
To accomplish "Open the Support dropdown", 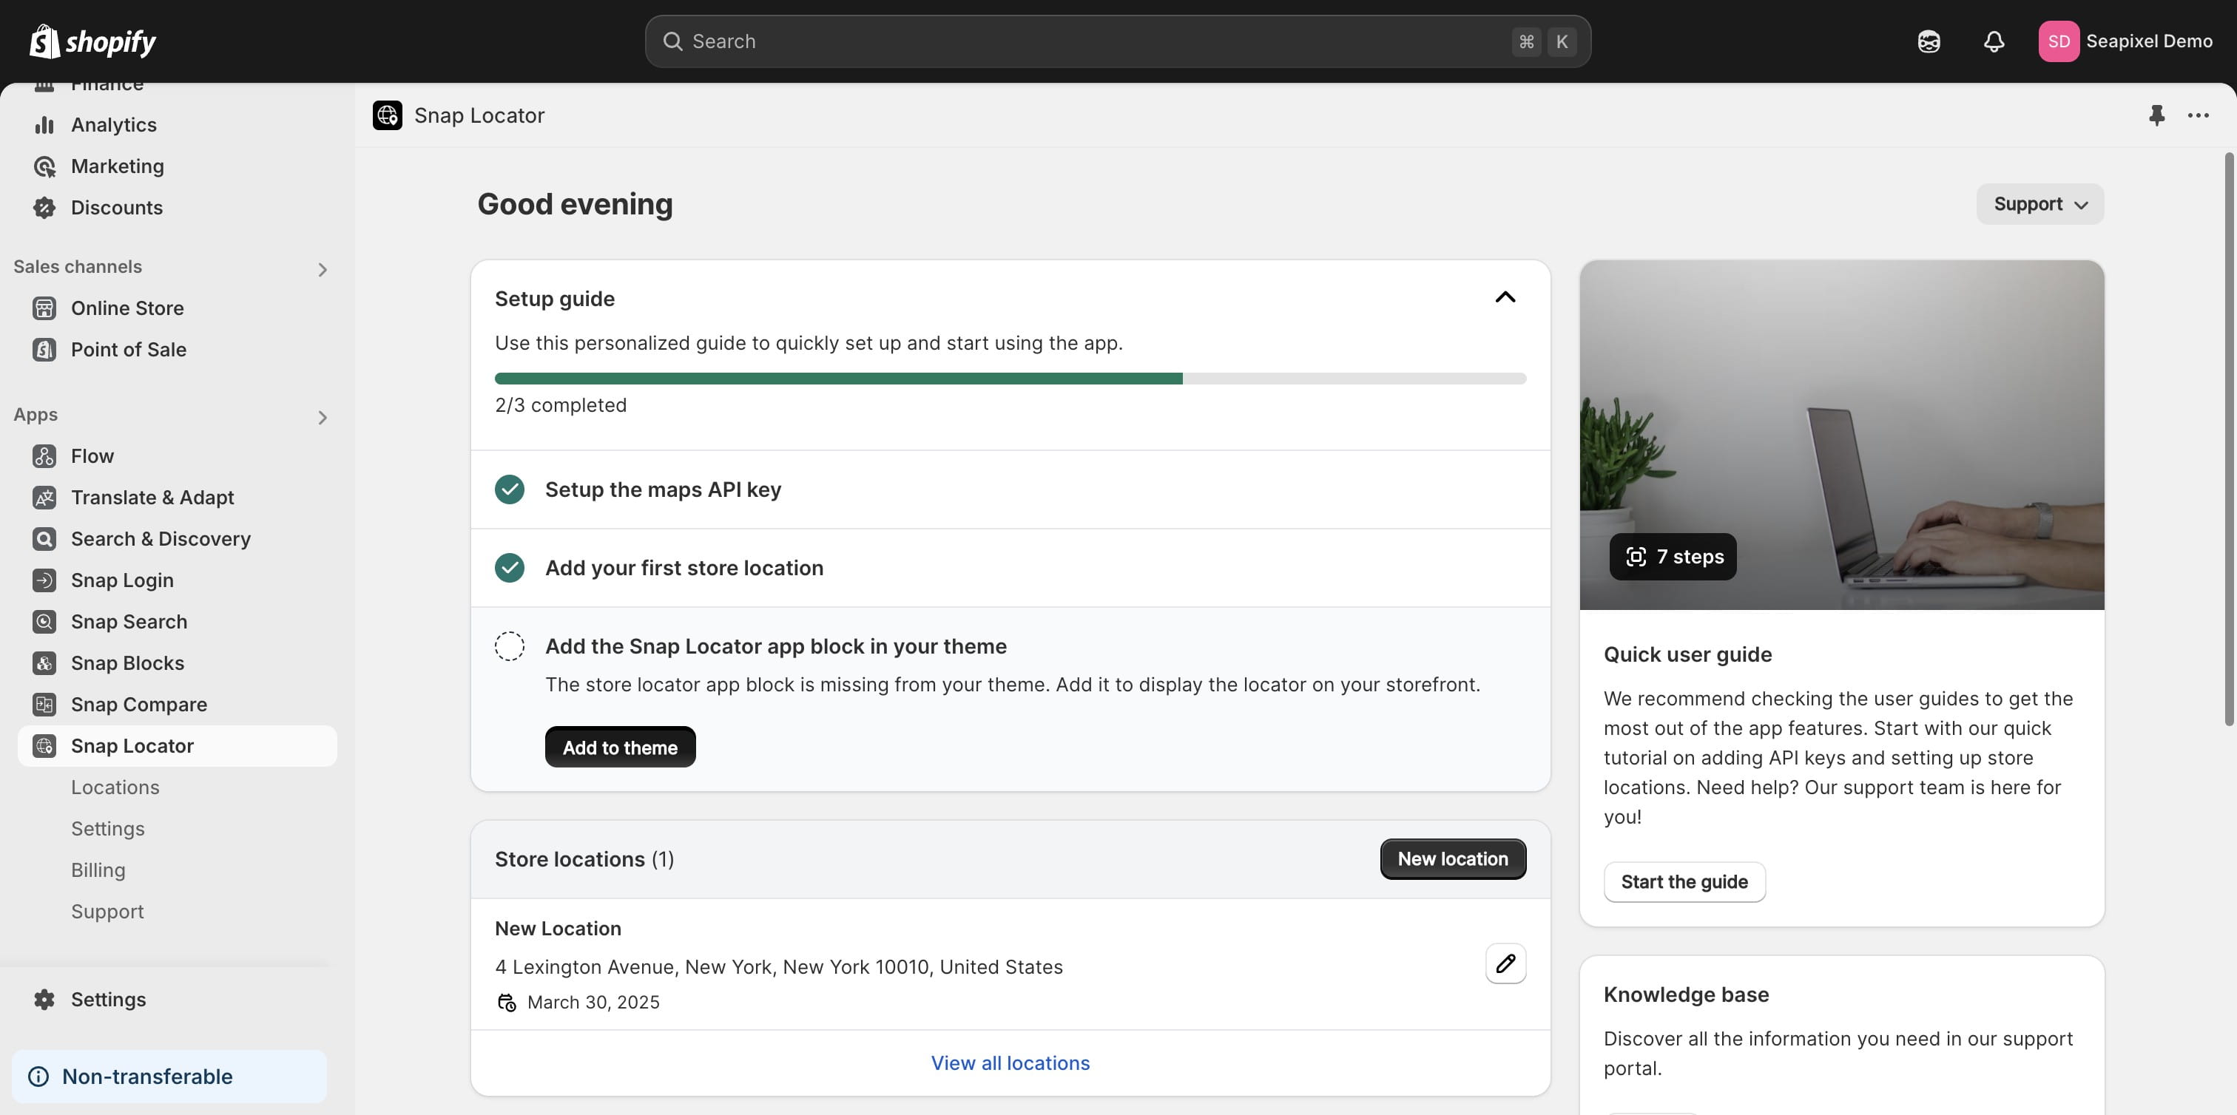I will click(x=2039, y=204).
